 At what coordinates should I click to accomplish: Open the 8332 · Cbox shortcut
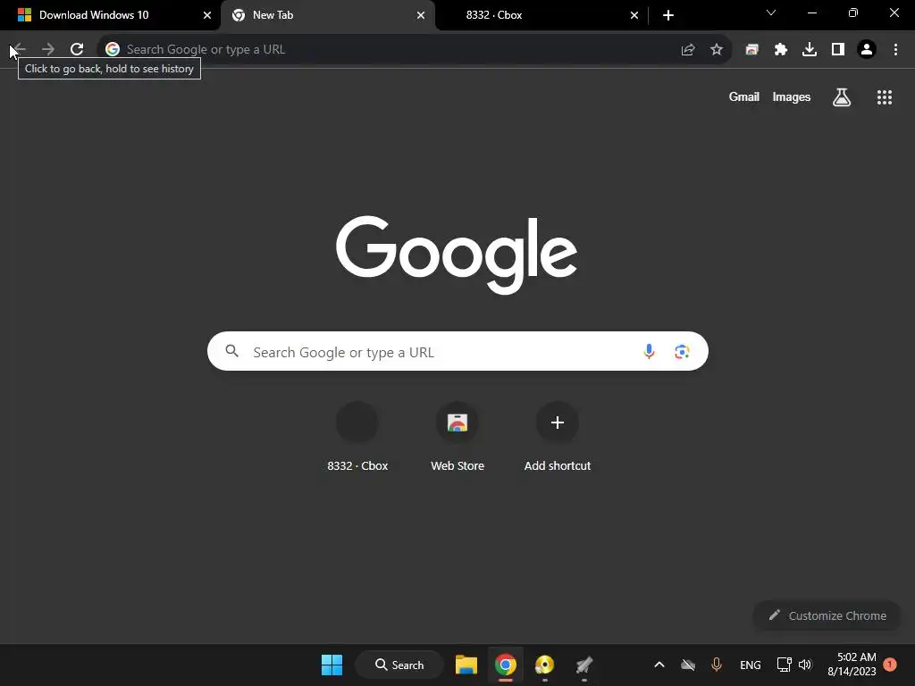click(357, 437)
